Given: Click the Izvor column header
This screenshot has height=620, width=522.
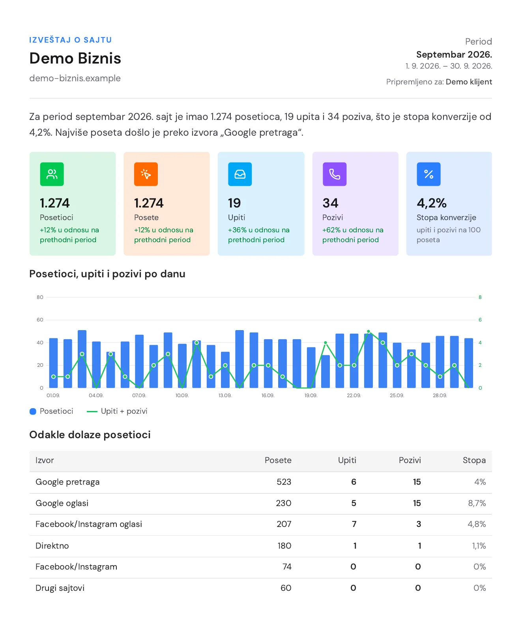Looking at the screenshot, I should pos(45,460).
